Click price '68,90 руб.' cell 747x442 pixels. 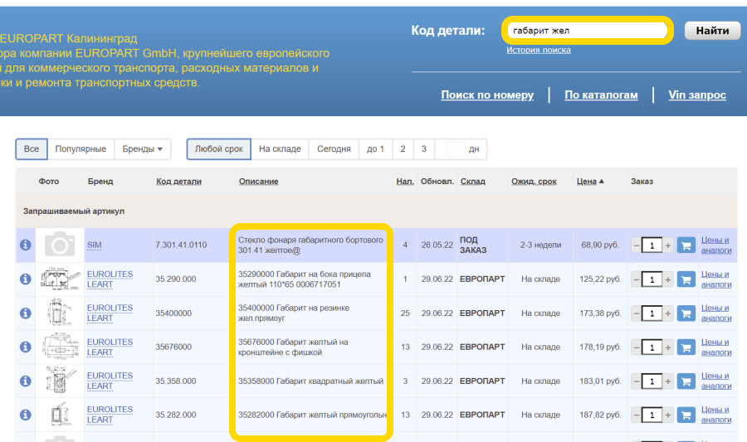point(600,245)
